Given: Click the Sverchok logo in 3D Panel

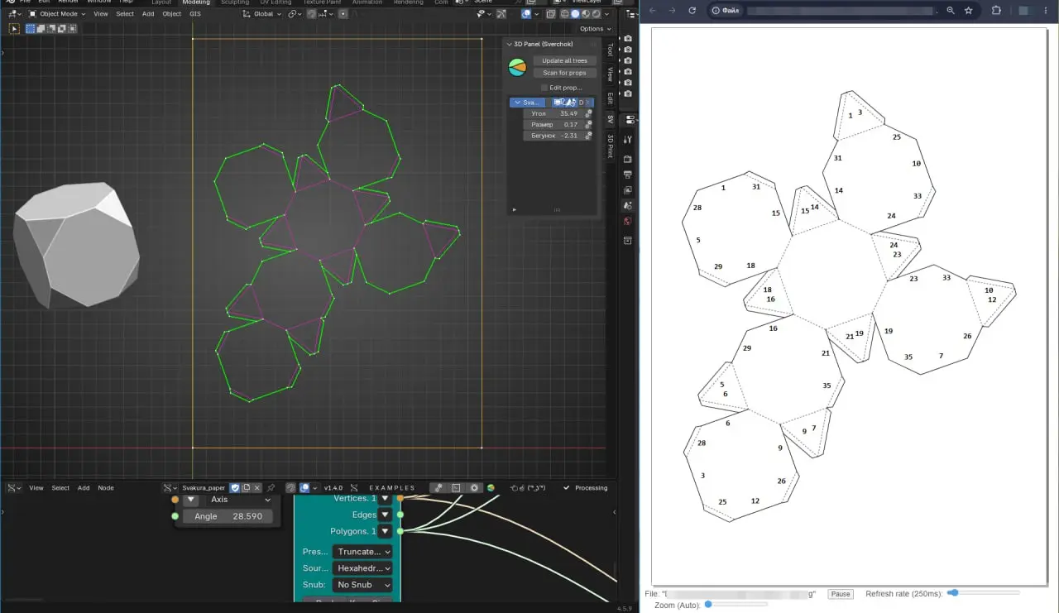Looking at the screenshot, I should [516, 67].
